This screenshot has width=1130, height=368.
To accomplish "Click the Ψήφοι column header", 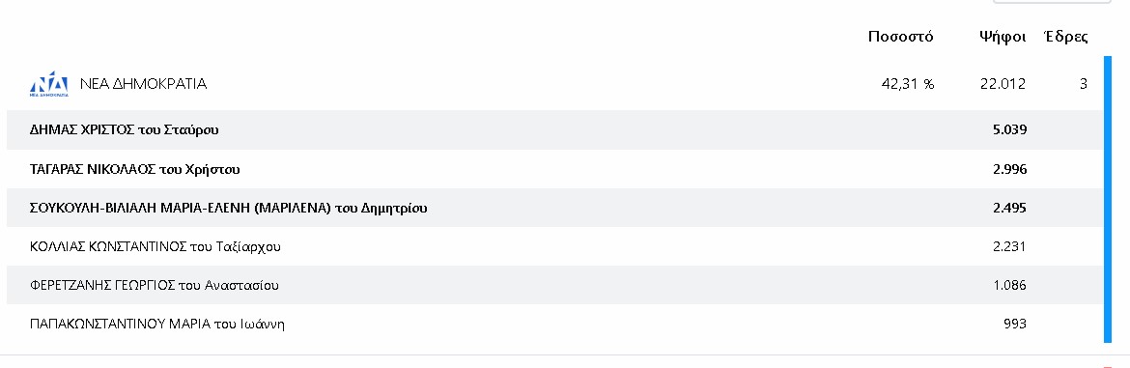I will pos(1003,37).
